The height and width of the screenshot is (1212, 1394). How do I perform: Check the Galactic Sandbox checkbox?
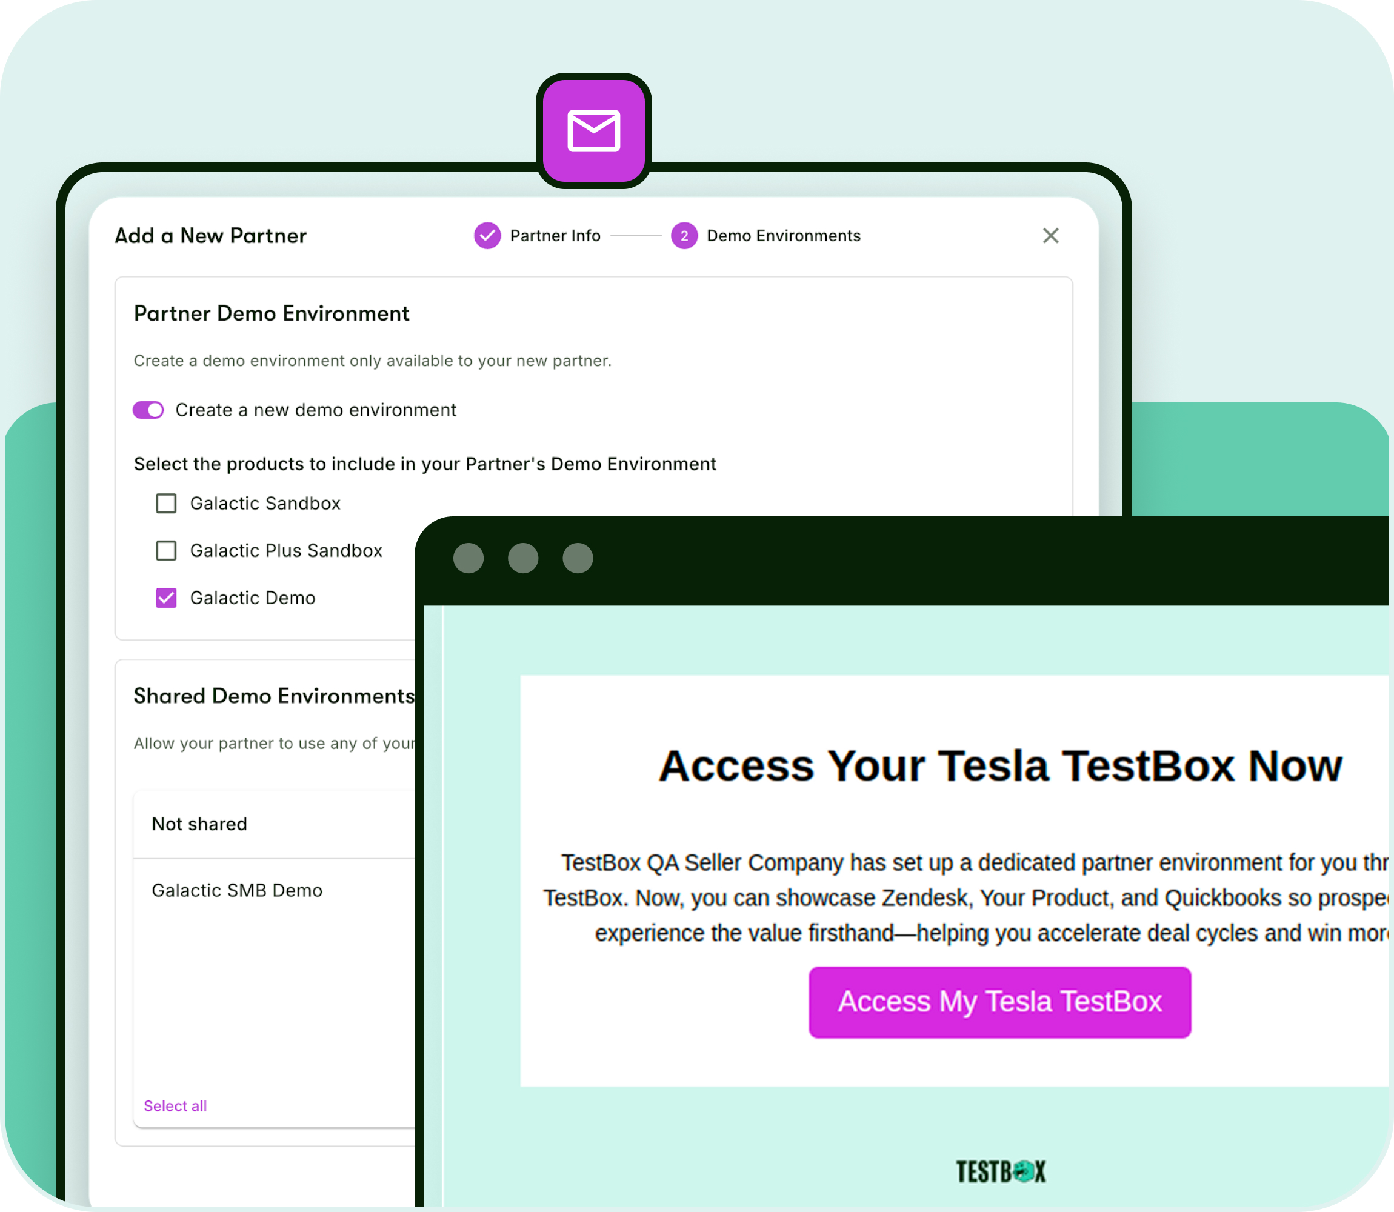coord(165,503)
